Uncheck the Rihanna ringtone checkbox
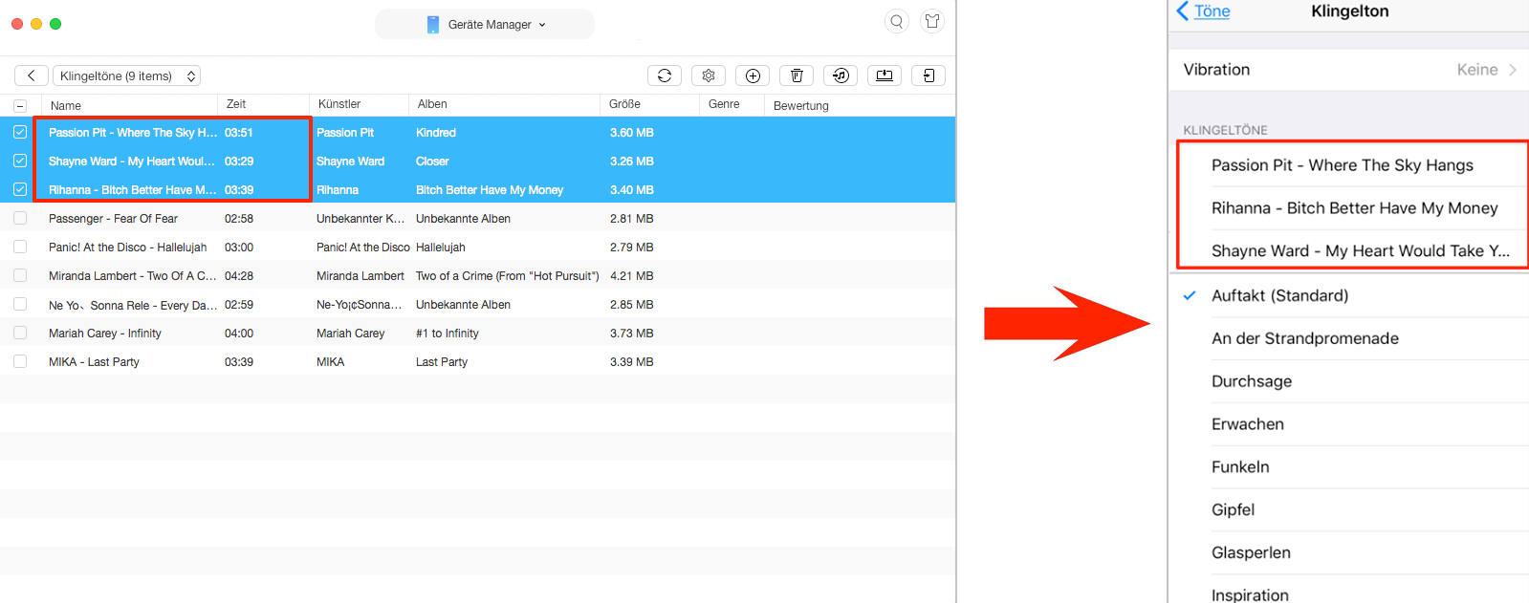Viewport: 1529px width, 603px height. (x=20, y=189)
